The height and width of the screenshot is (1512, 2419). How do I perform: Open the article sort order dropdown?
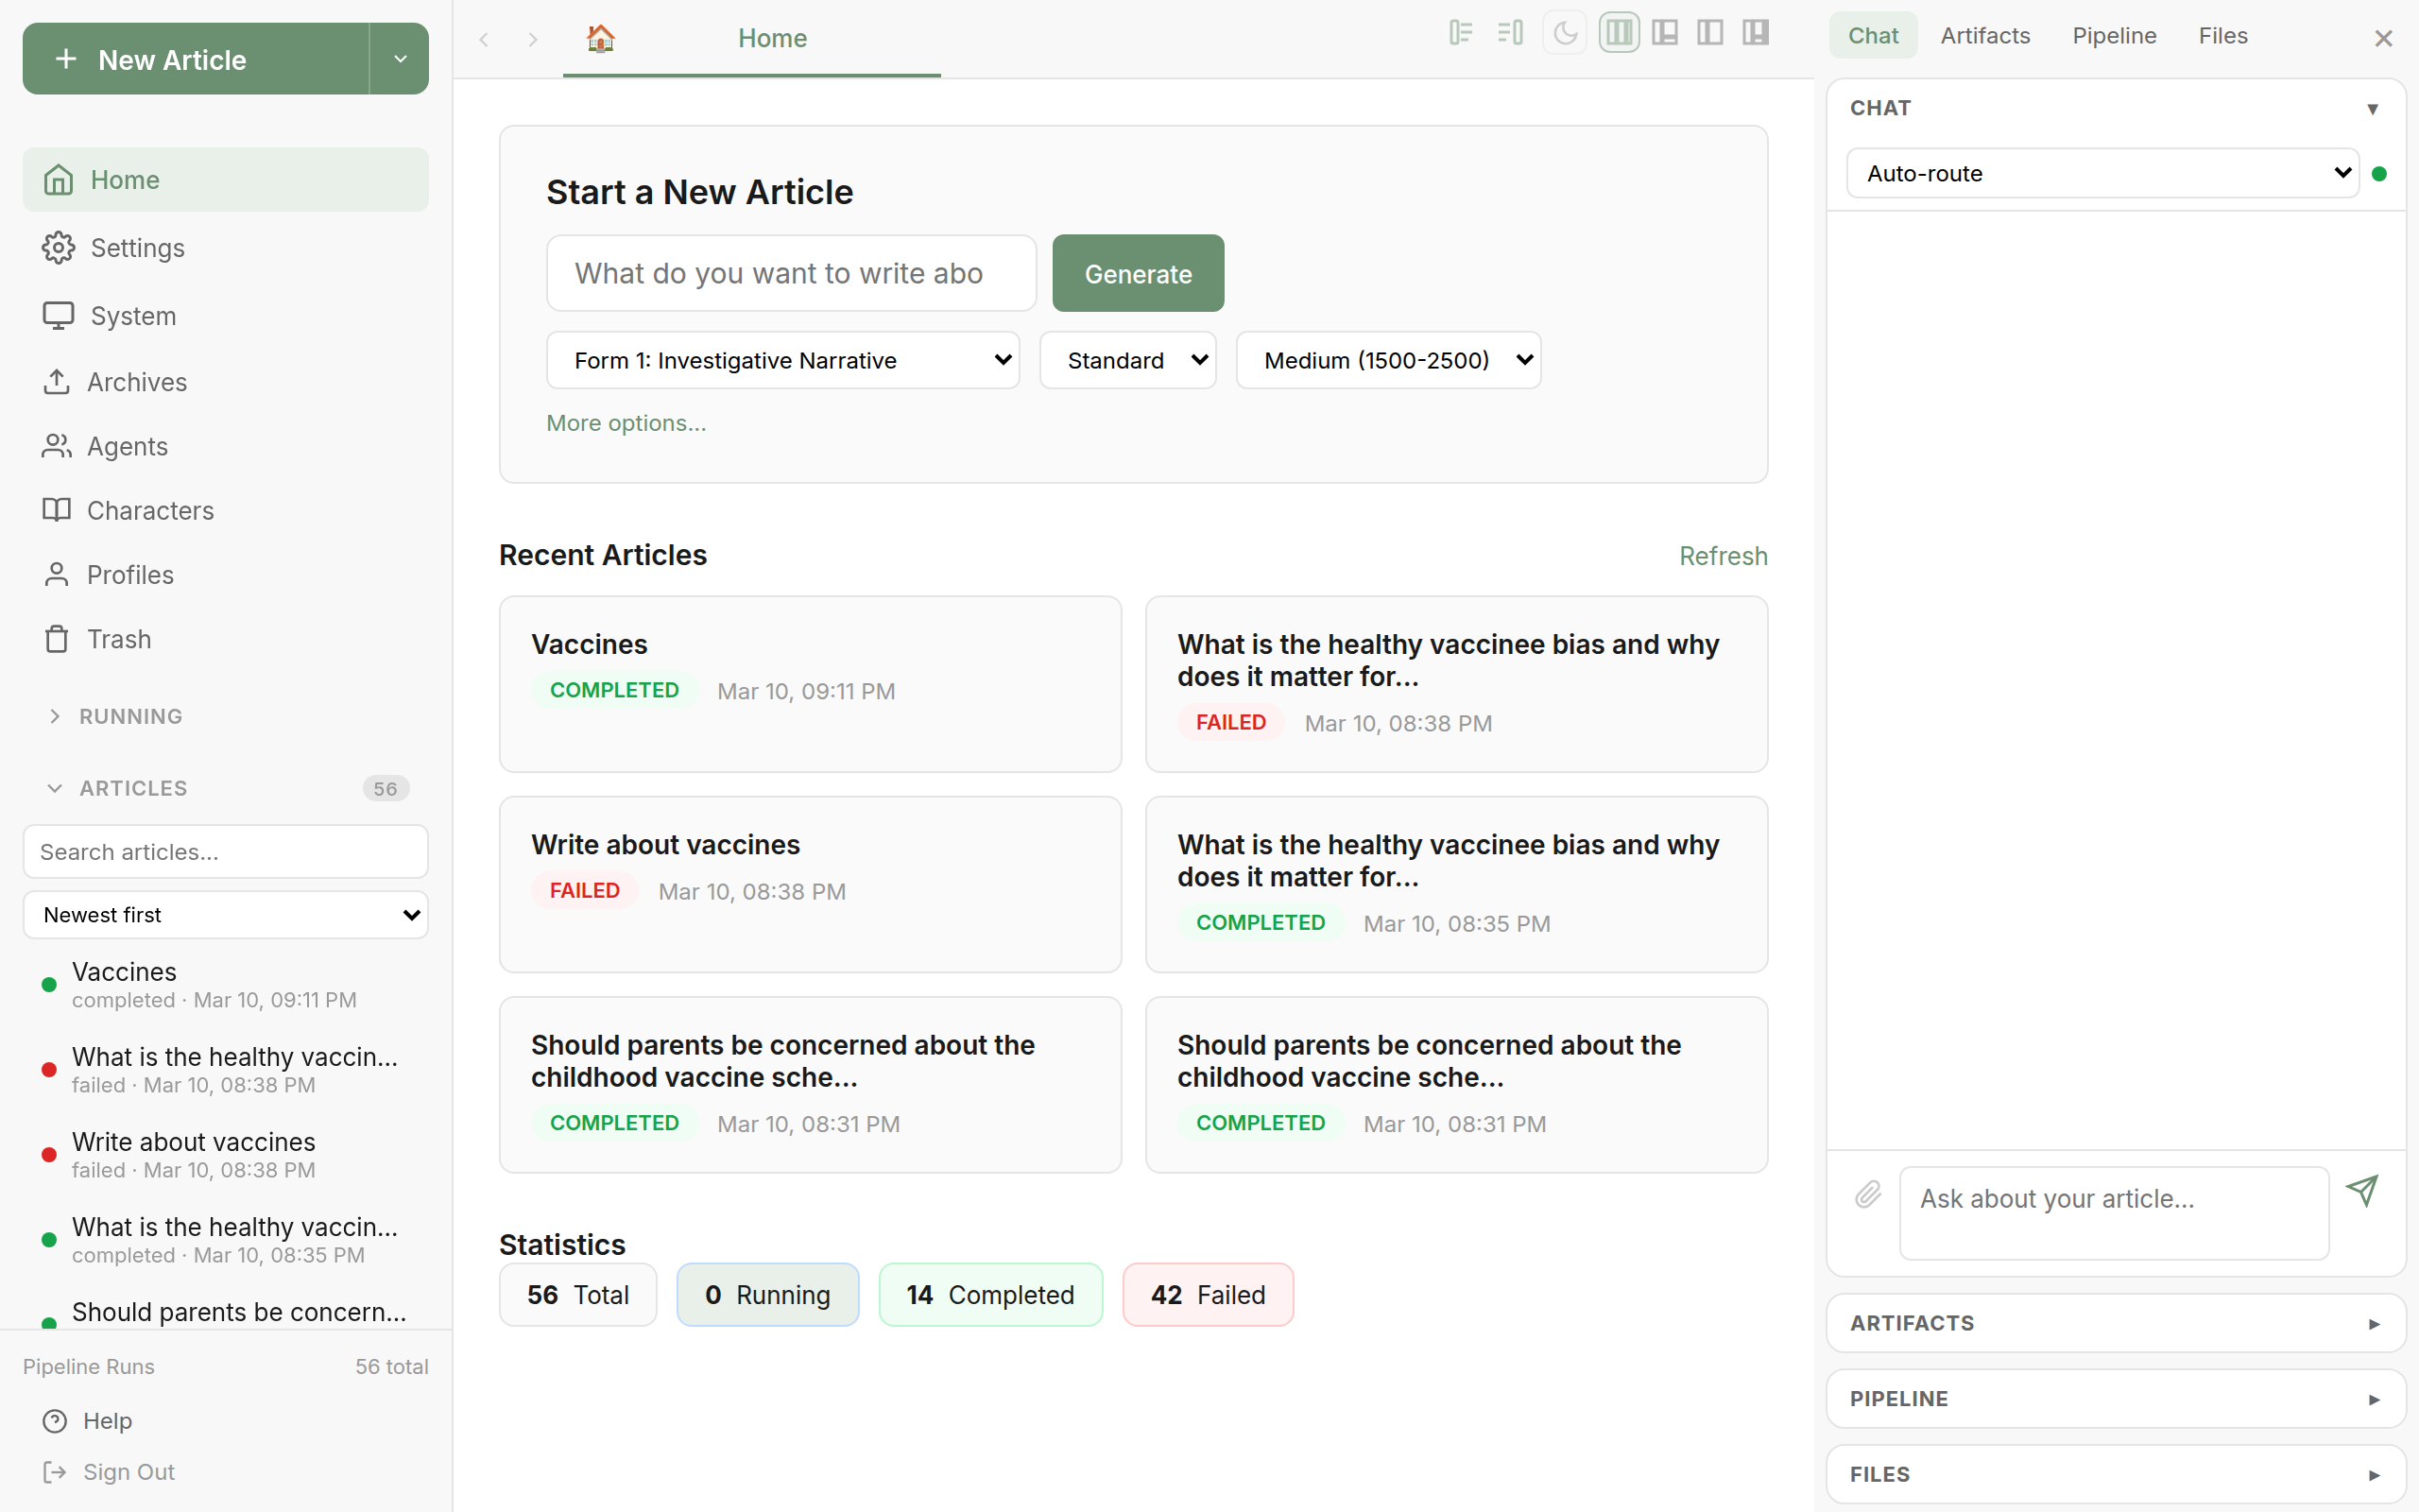pos(225,914)
